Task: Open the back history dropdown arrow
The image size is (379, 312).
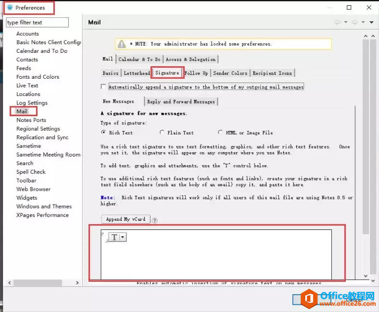Action: pos(346,22)
